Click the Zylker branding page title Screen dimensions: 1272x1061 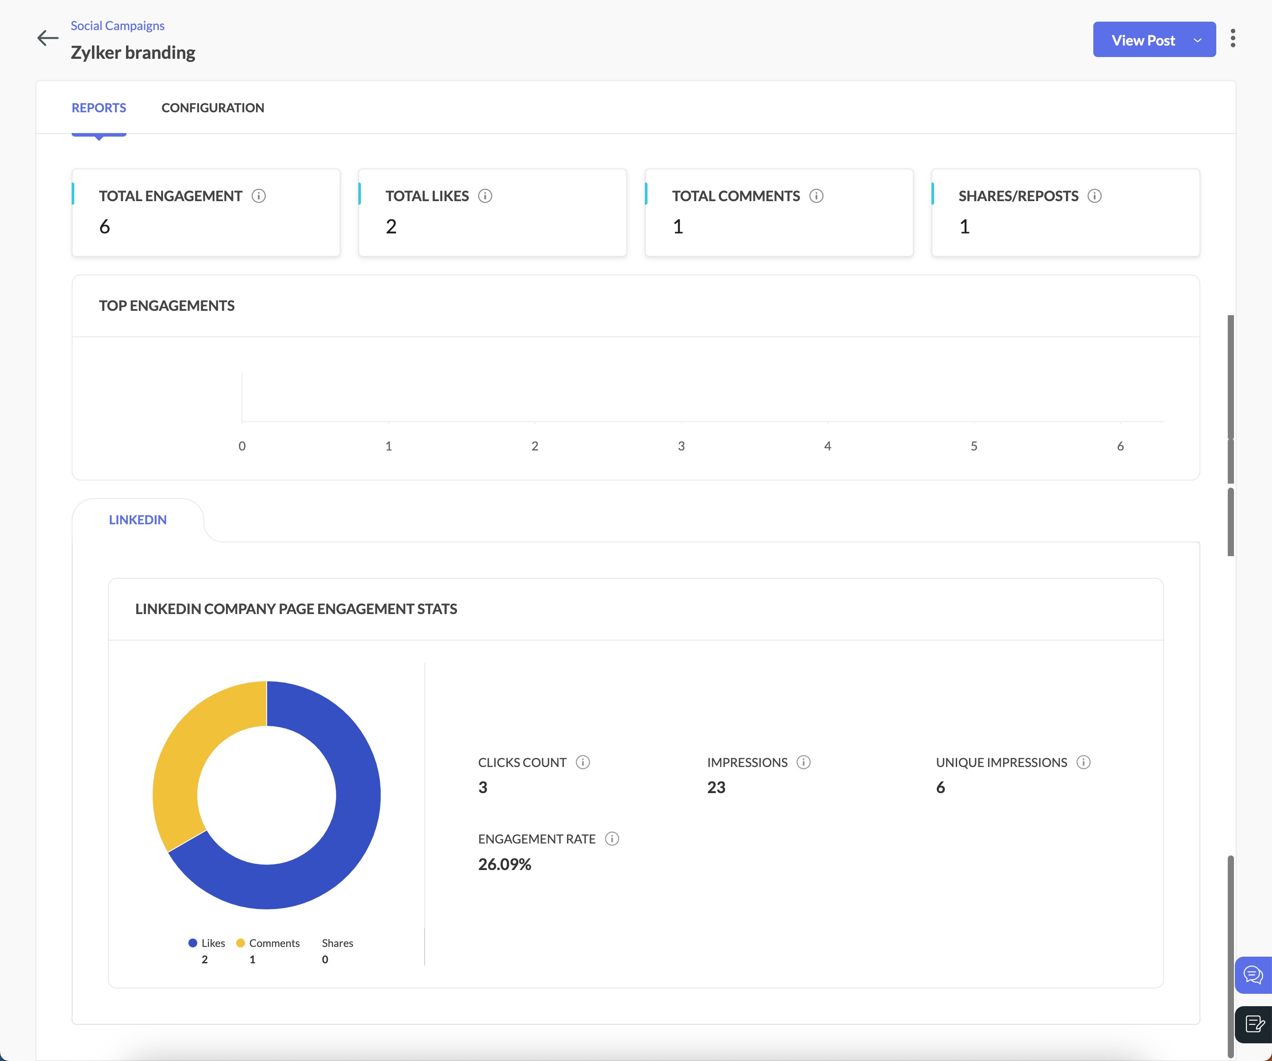tap(133, 53)
